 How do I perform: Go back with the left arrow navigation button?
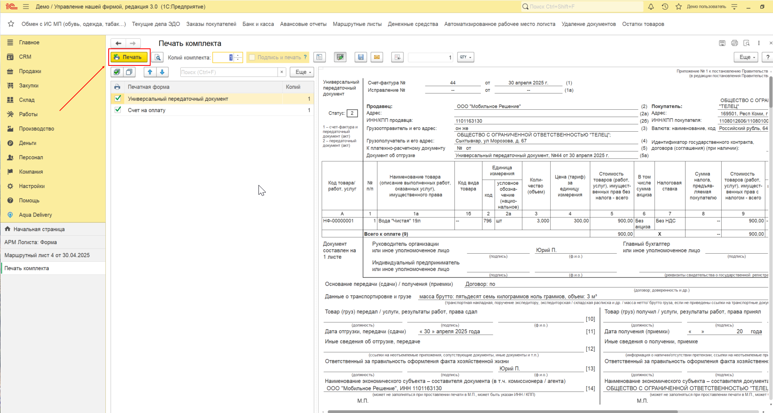118,43
